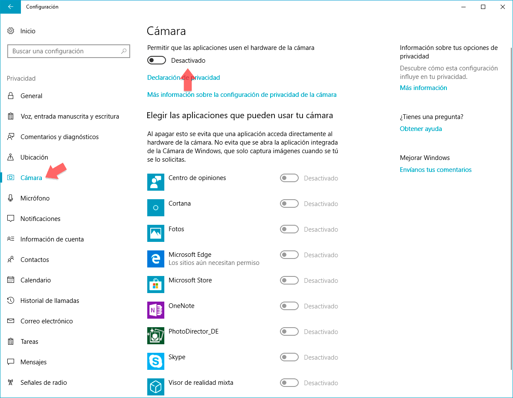Click the Envíanos tus comentarios link
513x398 pixels.
tap(436, 170)
